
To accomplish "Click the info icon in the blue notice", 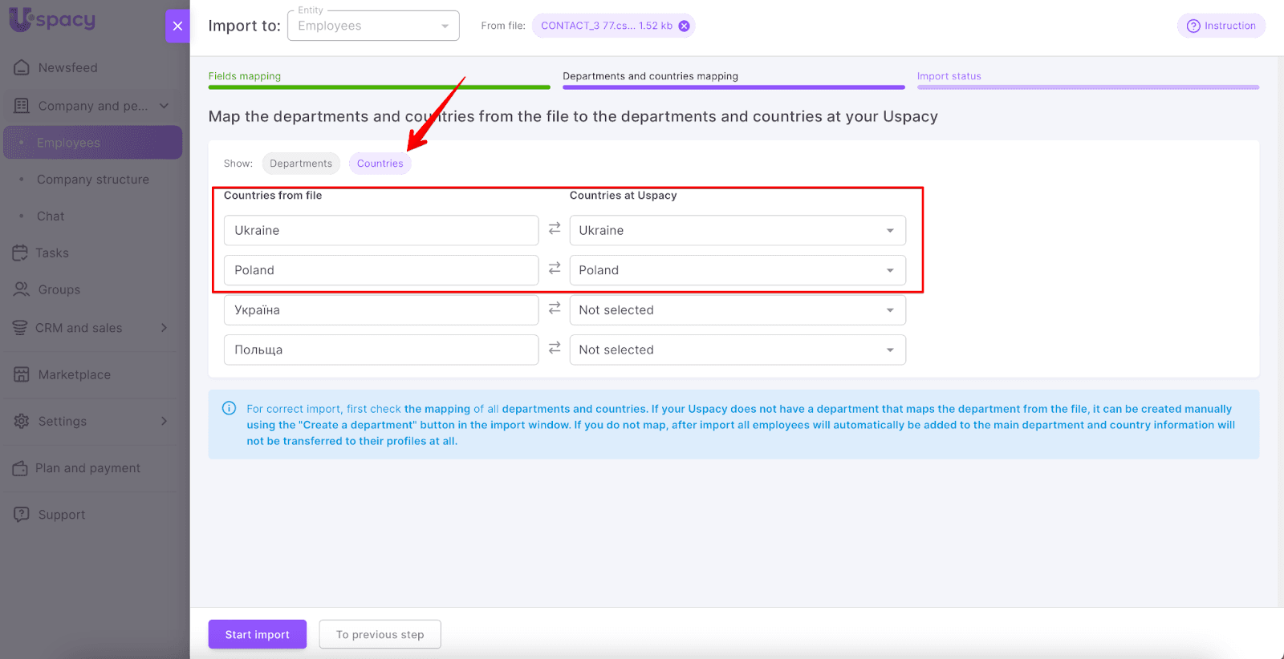I will [x=229, y=408].
